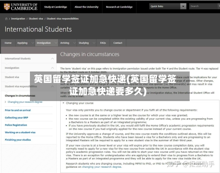Open Working on a student visa link
The height and width of the screenshot is (173, 220).
click(20, 132)
